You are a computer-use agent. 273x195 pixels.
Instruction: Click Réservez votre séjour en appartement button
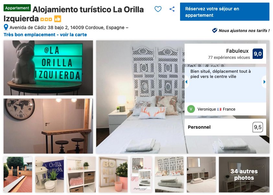[225, 12]
